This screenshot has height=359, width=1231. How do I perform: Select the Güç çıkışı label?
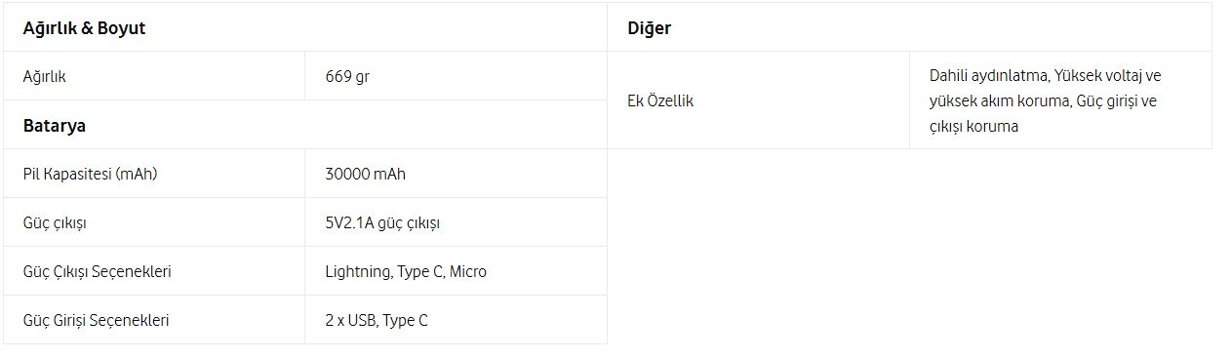[56, 222]
